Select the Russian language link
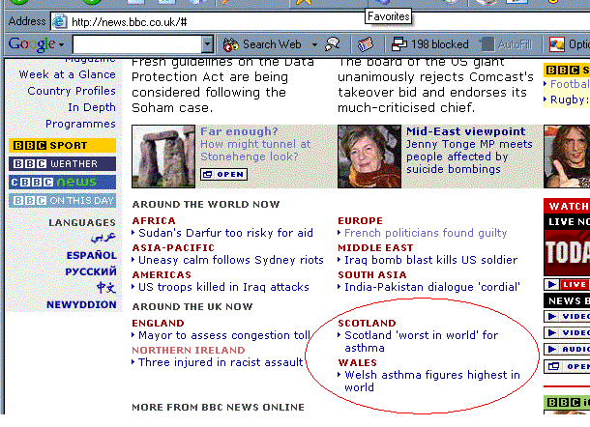Image resolution: width=590 pixels, height=427 pixels. tap(91, 271)
